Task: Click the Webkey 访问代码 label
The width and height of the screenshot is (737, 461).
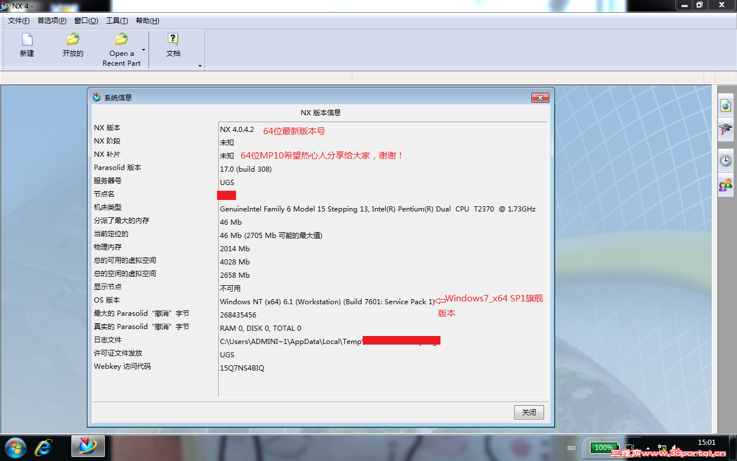Action: click(123, 366)
